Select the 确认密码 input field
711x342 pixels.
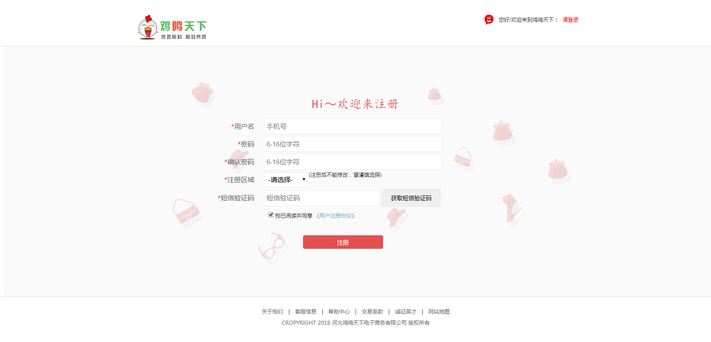[x=352, y=162]
